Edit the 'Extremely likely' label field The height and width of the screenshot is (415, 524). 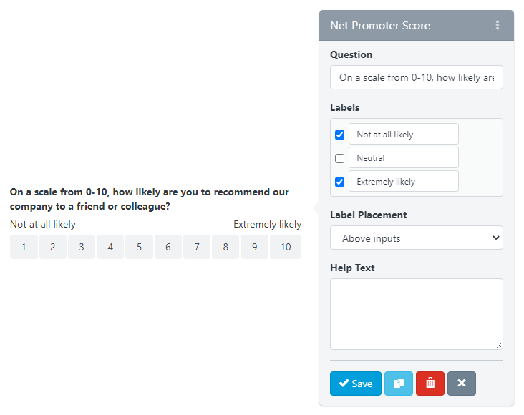coord(403,181)
